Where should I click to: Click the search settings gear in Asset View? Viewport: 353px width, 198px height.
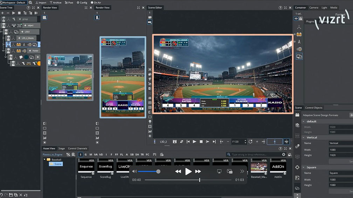(284, 154)
